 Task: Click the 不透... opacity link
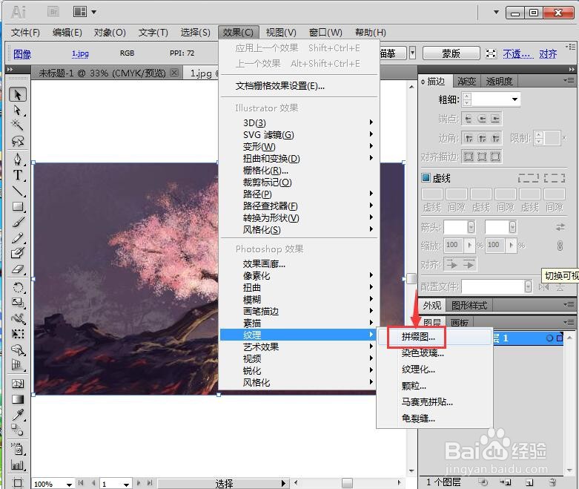[x=518, y=54]
